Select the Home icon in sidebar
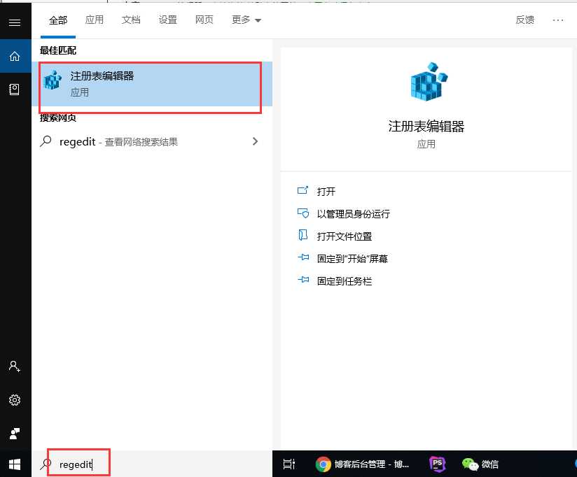This screenshot has width=577, height=477. 15,56
